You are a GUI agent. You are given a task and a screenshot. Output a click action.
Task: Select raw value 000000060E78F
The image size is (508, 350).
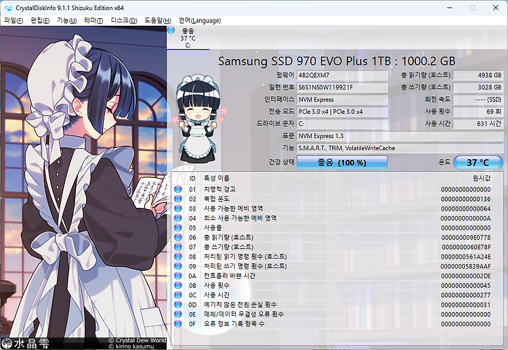click(466, 247)
